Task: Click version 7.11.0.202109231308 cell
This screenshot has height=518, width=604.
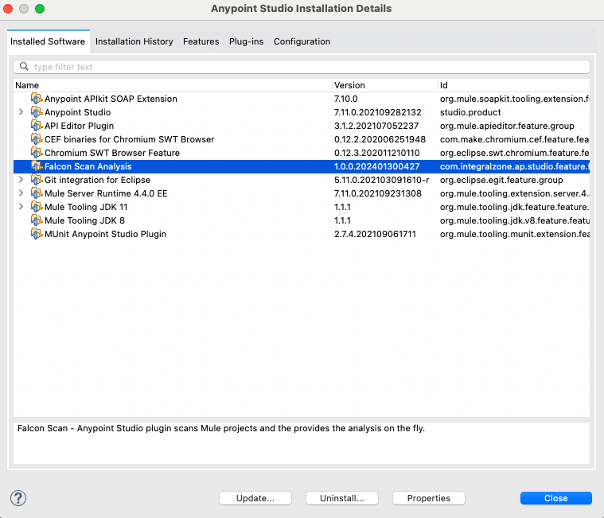Action: pos(377,193)
